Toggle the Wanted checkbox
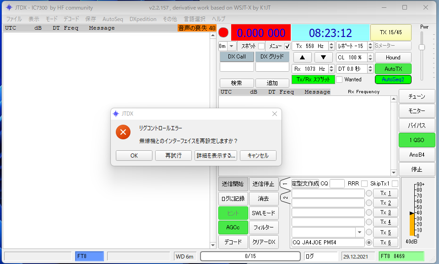The image size is (439, 264). (x=339, y=79)
